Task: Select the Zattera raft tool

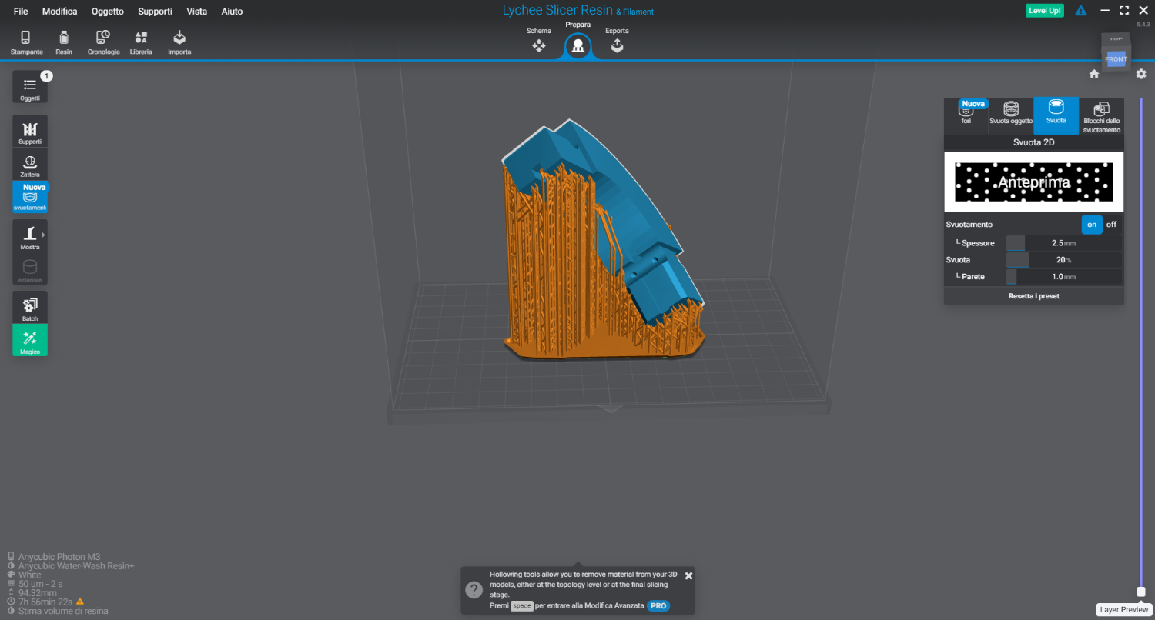Action: pyautogui.click(x=30, y=165)
